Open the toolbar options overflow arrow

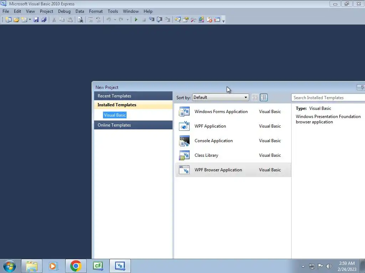pos(223,20)
